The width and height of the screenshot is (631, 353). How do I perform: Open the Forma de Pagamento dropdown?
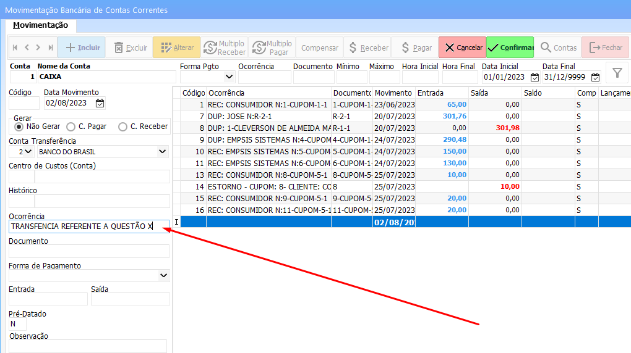163,275
